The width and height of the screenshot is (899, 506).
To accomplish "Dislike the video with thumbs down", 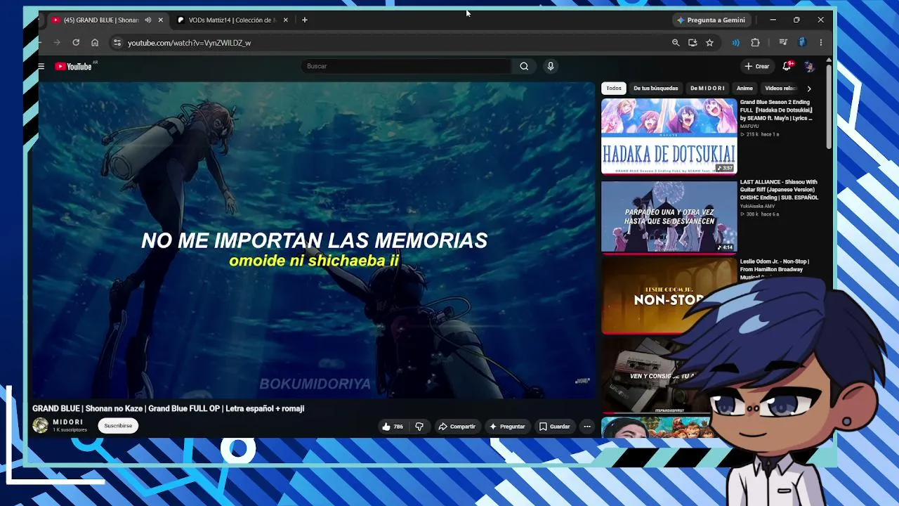I will pyautogui.click(x=419, y=427).
